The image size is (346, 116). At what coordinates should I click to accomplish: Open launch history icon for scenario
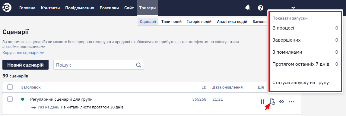tap(272, 102)
